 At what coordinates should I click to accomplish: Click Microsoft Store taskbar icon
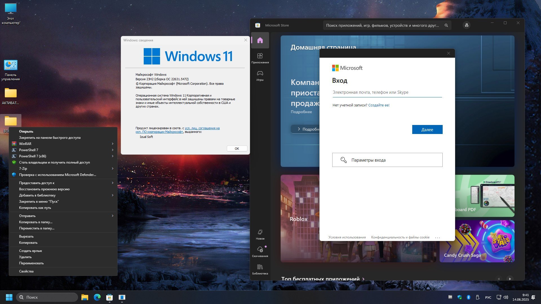[x=109, y=297]
